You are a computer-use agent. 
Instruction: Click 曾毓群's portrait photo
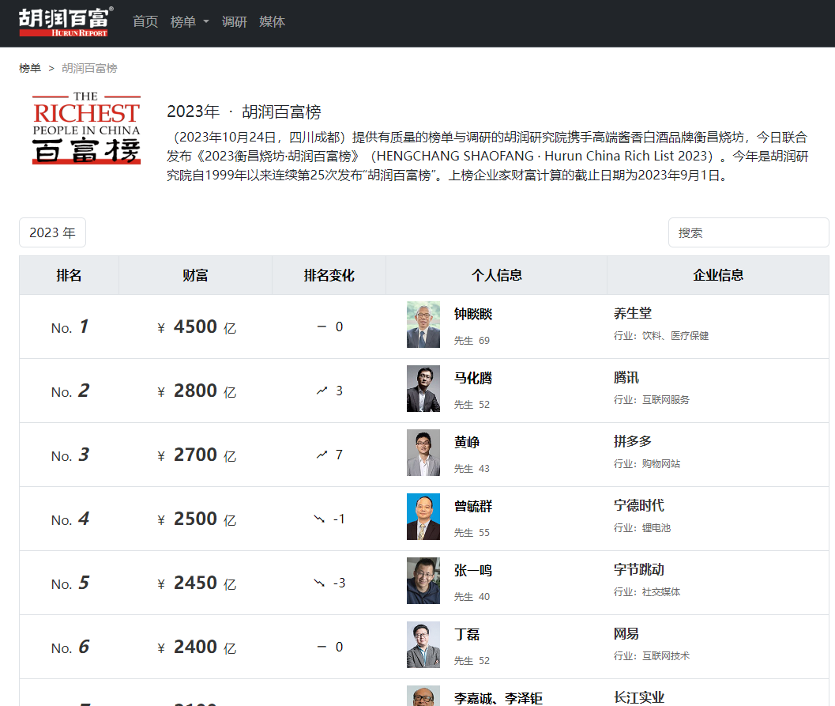pos(423,516)
